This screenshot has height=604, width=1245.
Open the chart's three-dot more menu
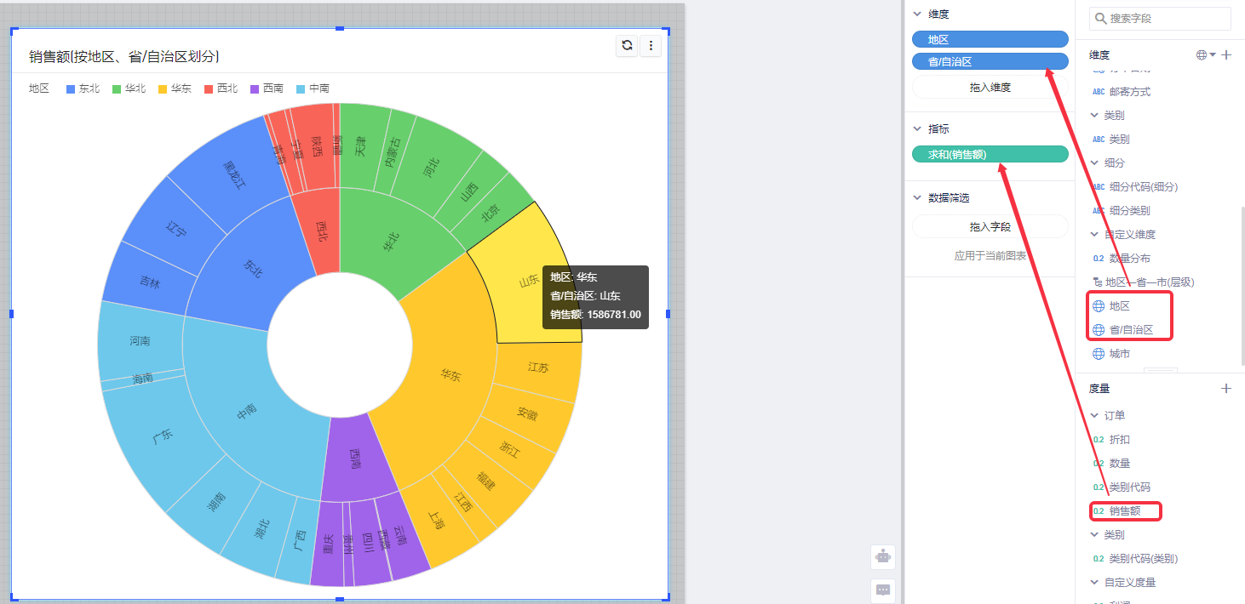[651, 46]
